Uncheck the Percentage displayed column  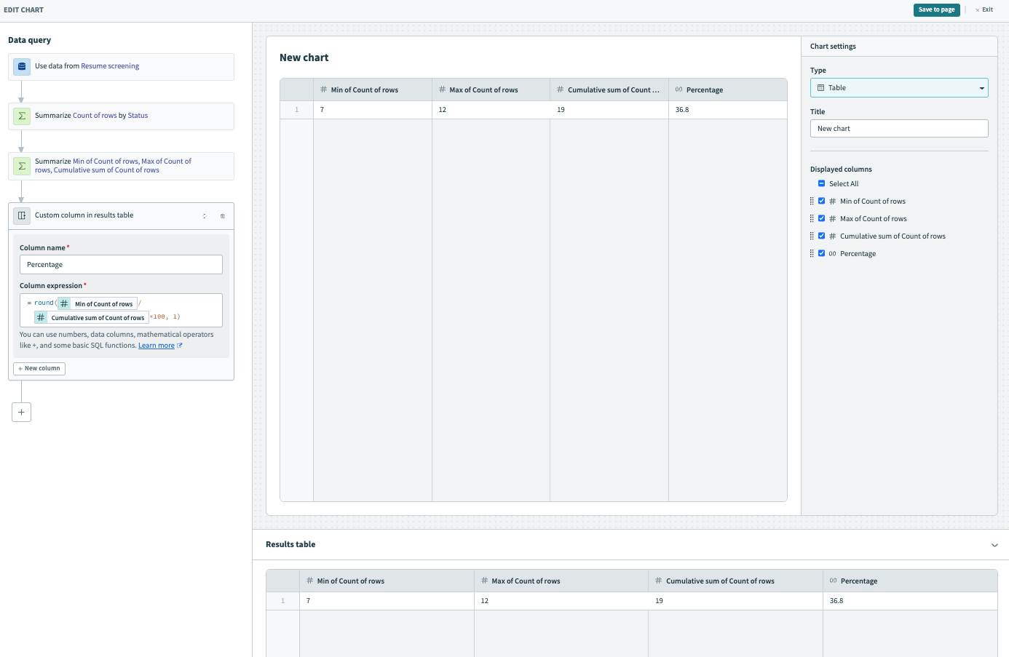pyautogui.click(x=821, y=254)
